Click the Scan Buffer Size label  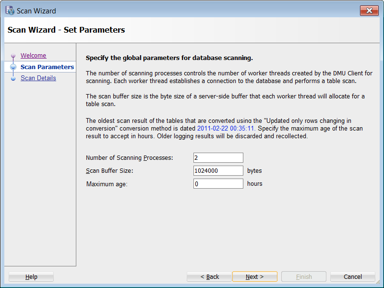click(109, 171)
